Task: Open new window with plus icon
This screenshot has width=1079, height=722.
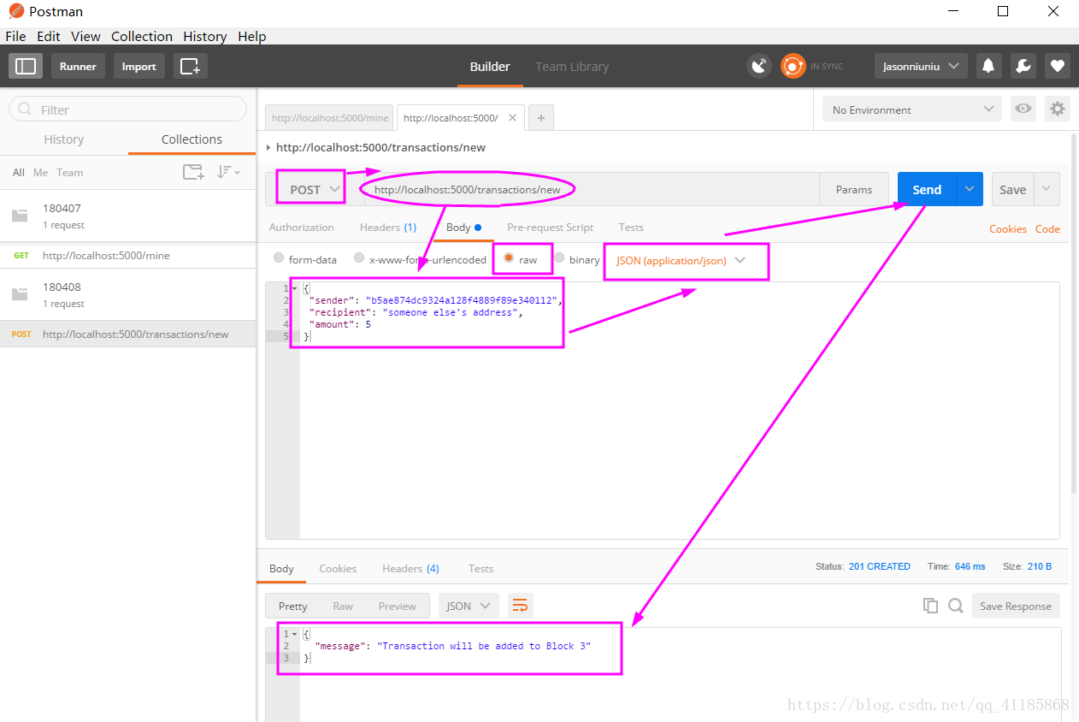Action: pos(190,66)
